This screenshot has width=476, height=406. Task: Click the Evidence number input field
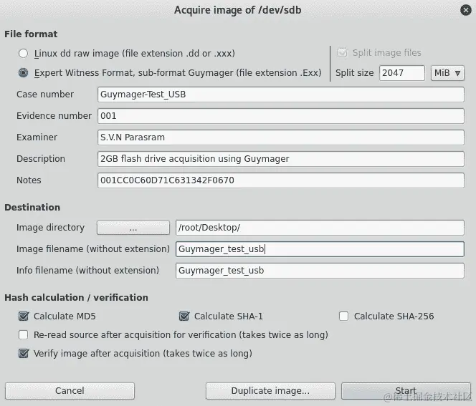tap(281, 116)
